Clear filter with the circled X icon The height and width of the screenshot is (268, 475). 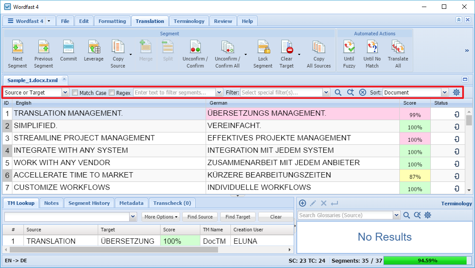[x=363, y=93]
